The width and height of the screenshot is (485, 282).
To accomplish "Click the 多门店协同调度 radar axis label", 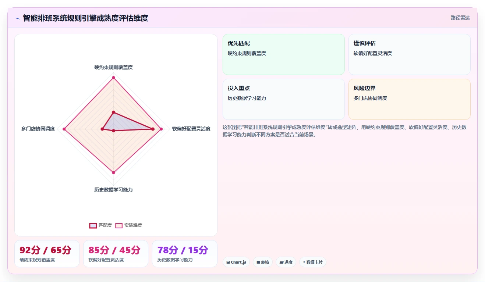I will pos(38,129).
